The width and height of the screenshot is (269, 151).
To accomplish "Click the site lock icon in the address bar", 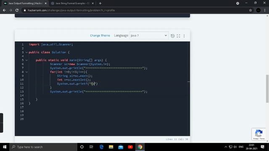I will [x=25, y=10].
